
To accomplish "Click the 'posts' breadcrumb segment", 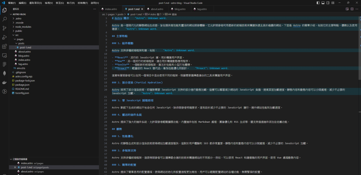I will tap(121, 14).
